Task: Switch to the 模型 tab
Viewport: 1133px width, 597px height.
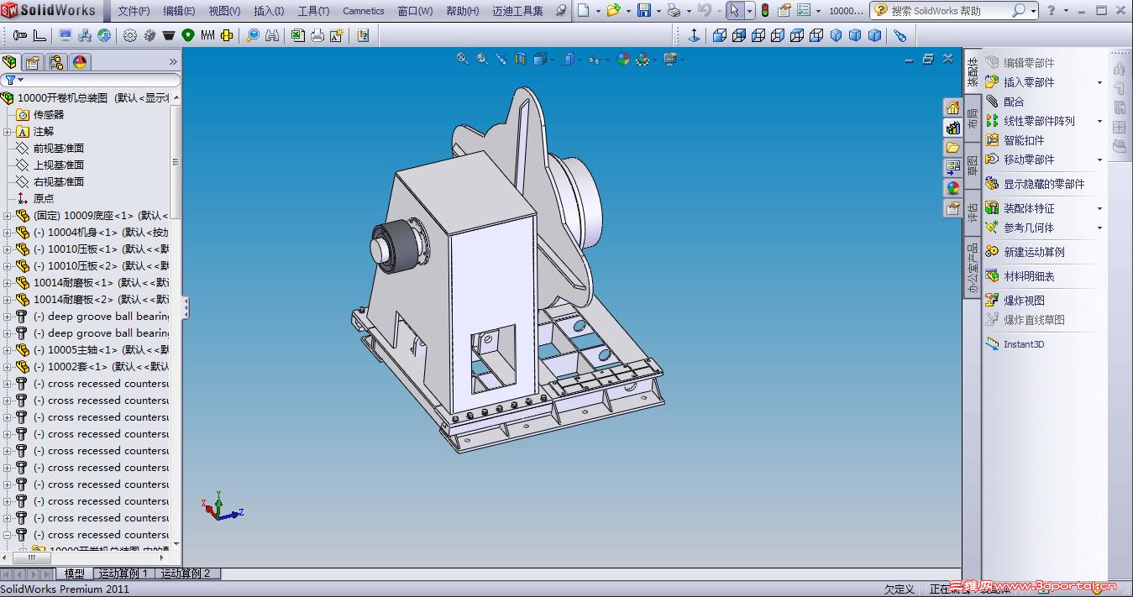Action: [x=75, y=573]
